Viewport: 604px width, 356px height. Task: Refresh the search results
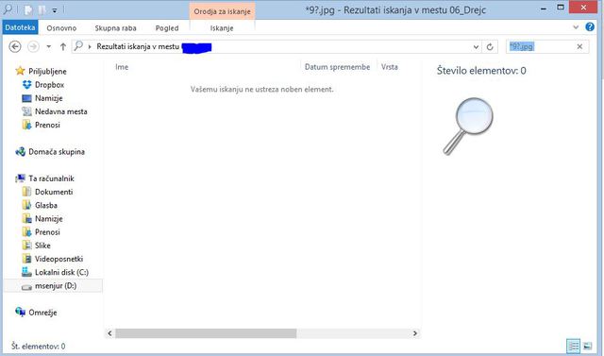click(x=490, y=46)
